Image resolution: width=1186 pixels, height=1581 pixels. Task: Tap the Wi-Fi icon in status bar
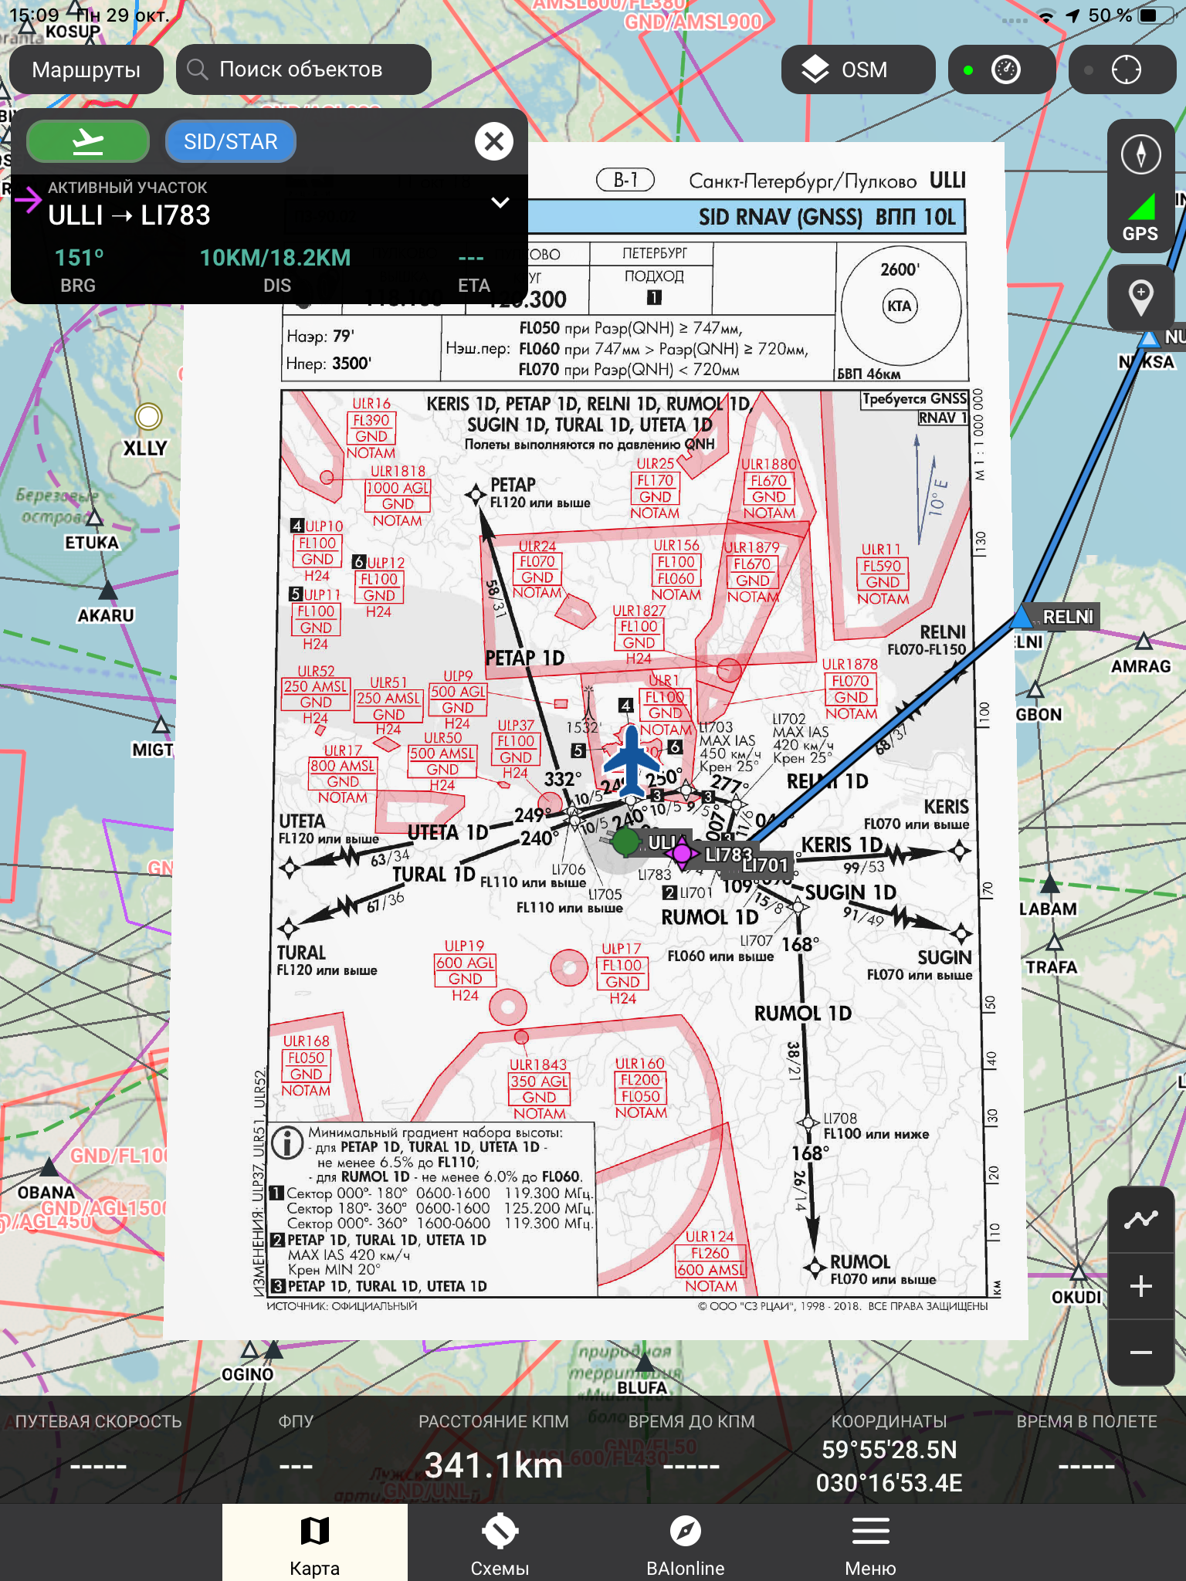coord(1046,16)
